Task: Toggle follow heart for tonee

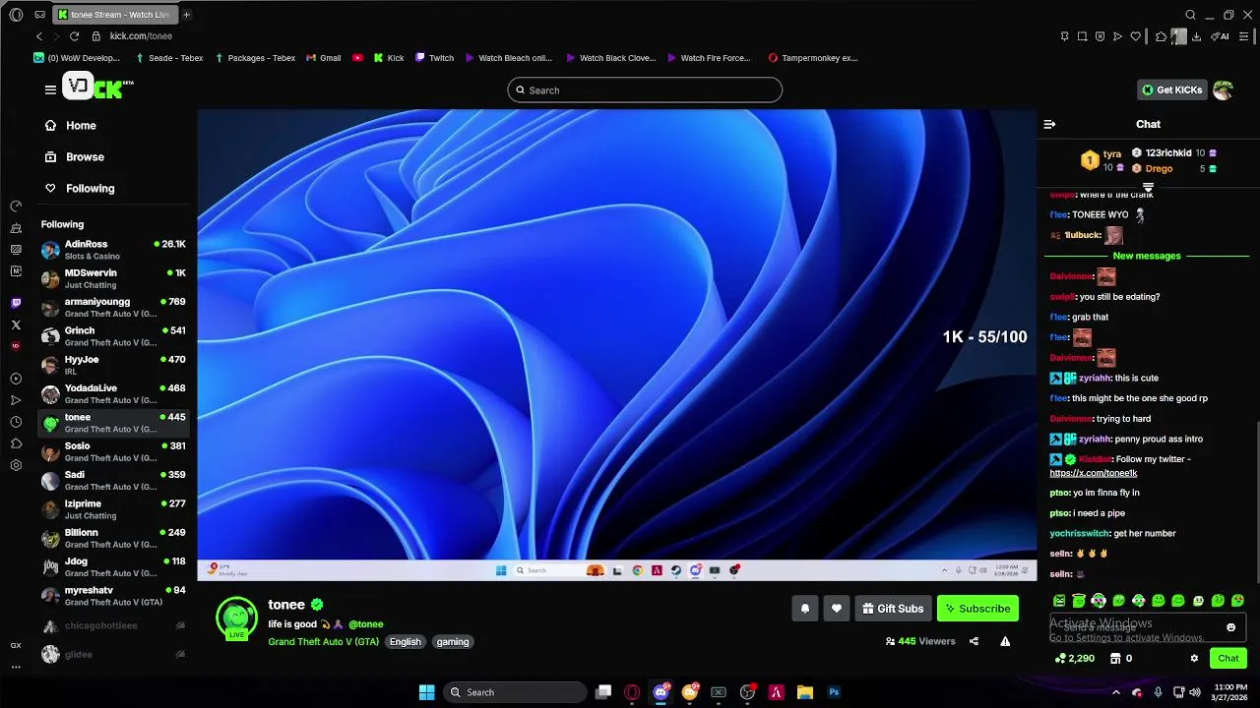Action: 836,609
